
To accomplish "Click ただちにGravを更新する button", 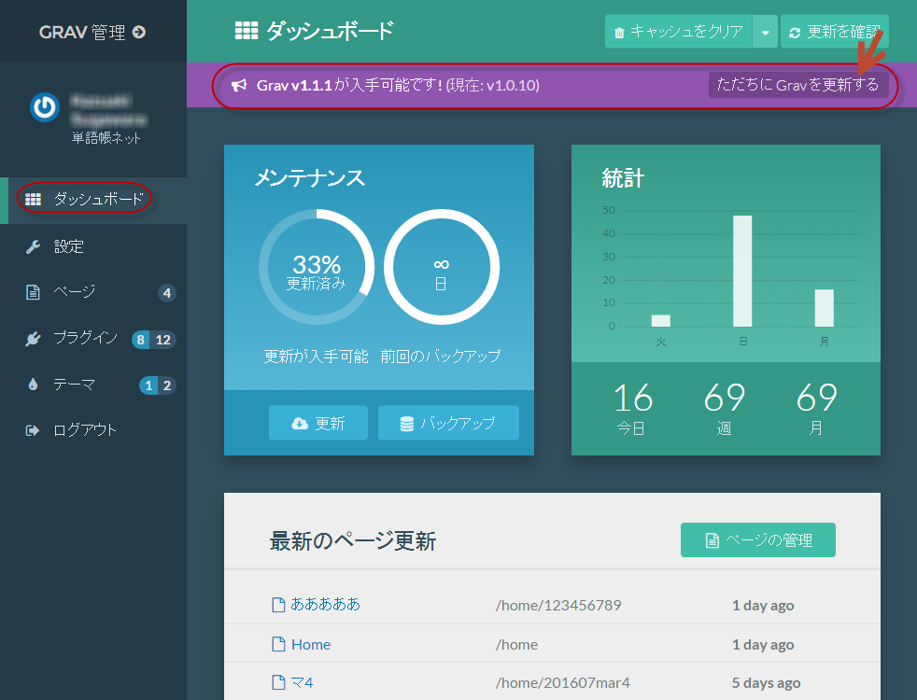I will [797, 86].
